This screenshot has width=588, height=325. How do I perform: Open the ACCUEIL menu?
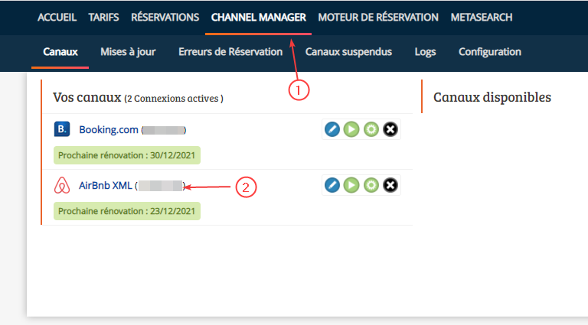tap(57, 17)
